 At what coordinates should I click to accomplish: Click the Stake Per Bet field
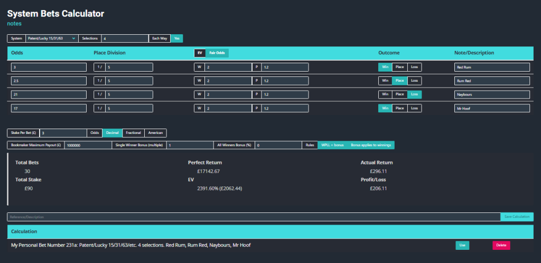click(63, 133)
